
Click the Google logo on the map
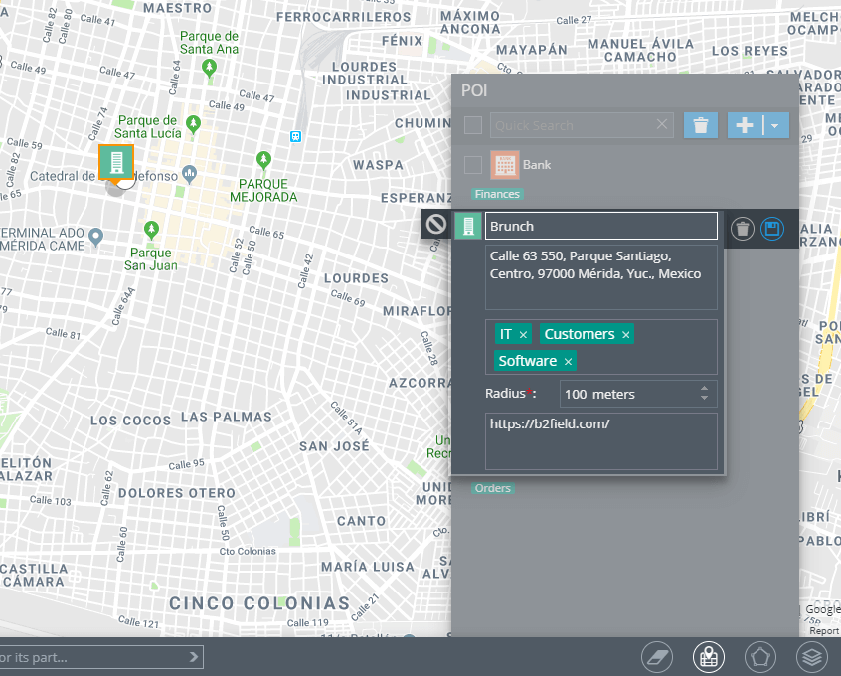823,609
